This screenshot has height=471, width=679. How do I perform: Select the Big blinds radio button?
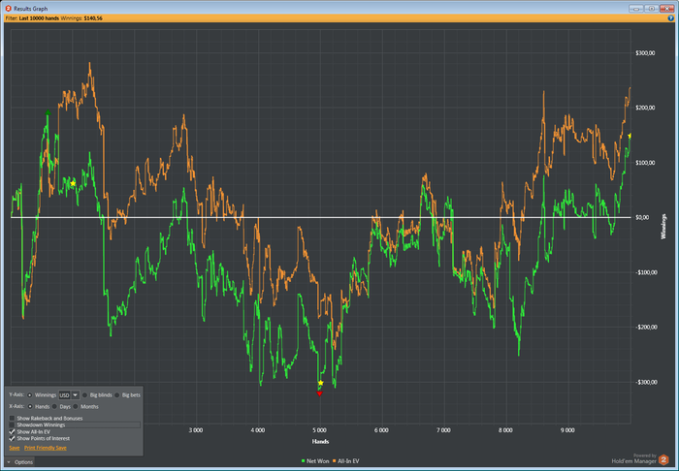point(85,394)
